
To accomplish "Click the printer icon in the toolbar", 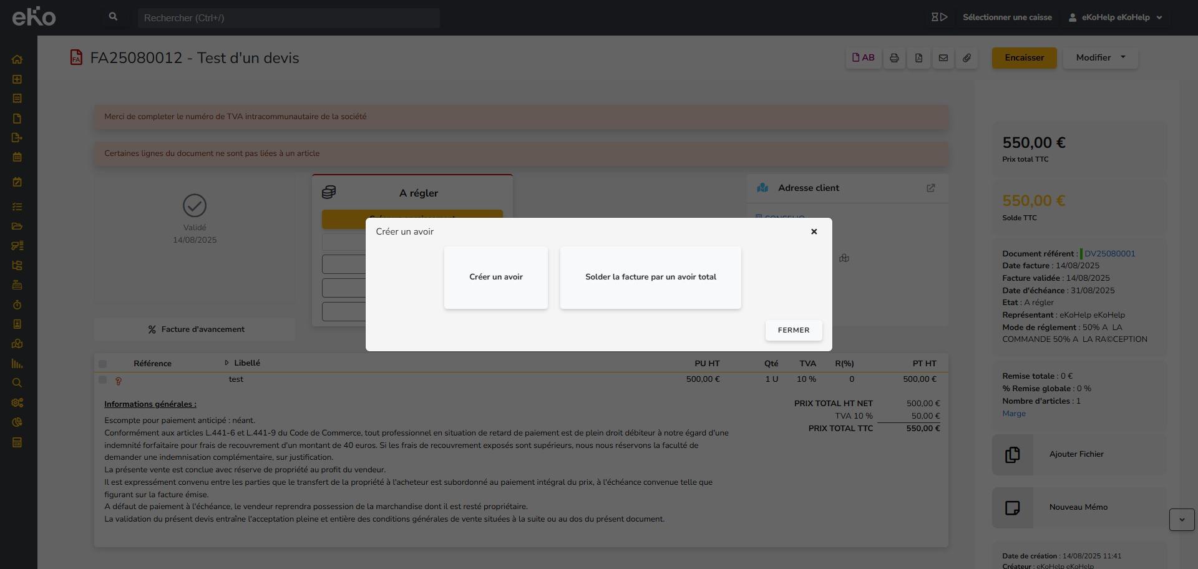I will [x=894, y=58].
